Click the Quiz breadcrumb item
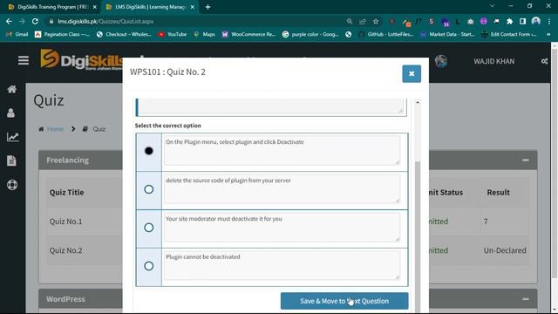Viewport: 558px width, 314px height. pyautogui.click(x=99, y=129)
